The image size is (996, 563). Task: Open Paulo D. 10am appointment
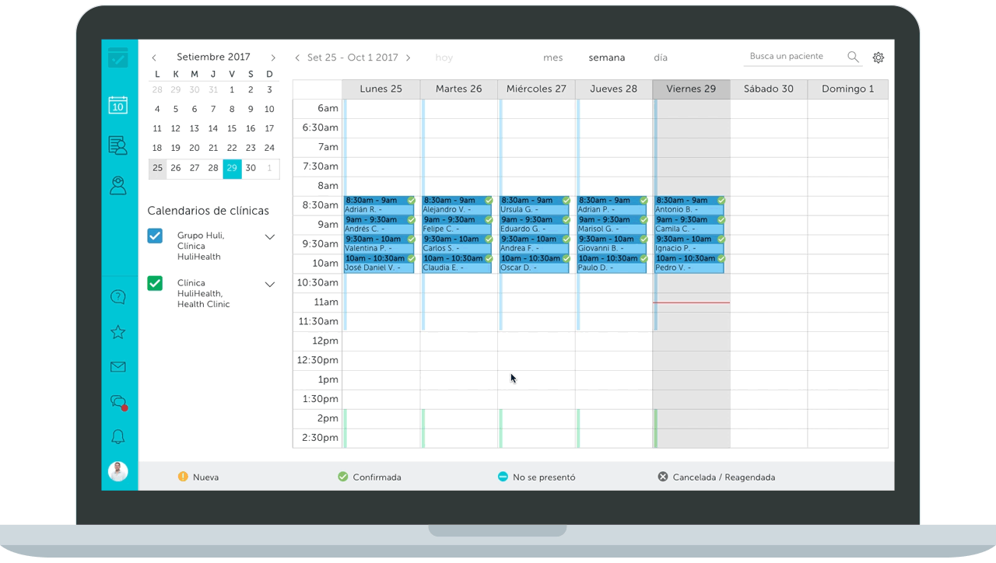coord(612,264)
